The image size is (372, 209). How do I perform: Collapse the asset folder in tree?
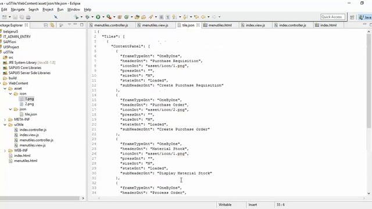pyautogui.click(x=5, y=88)
